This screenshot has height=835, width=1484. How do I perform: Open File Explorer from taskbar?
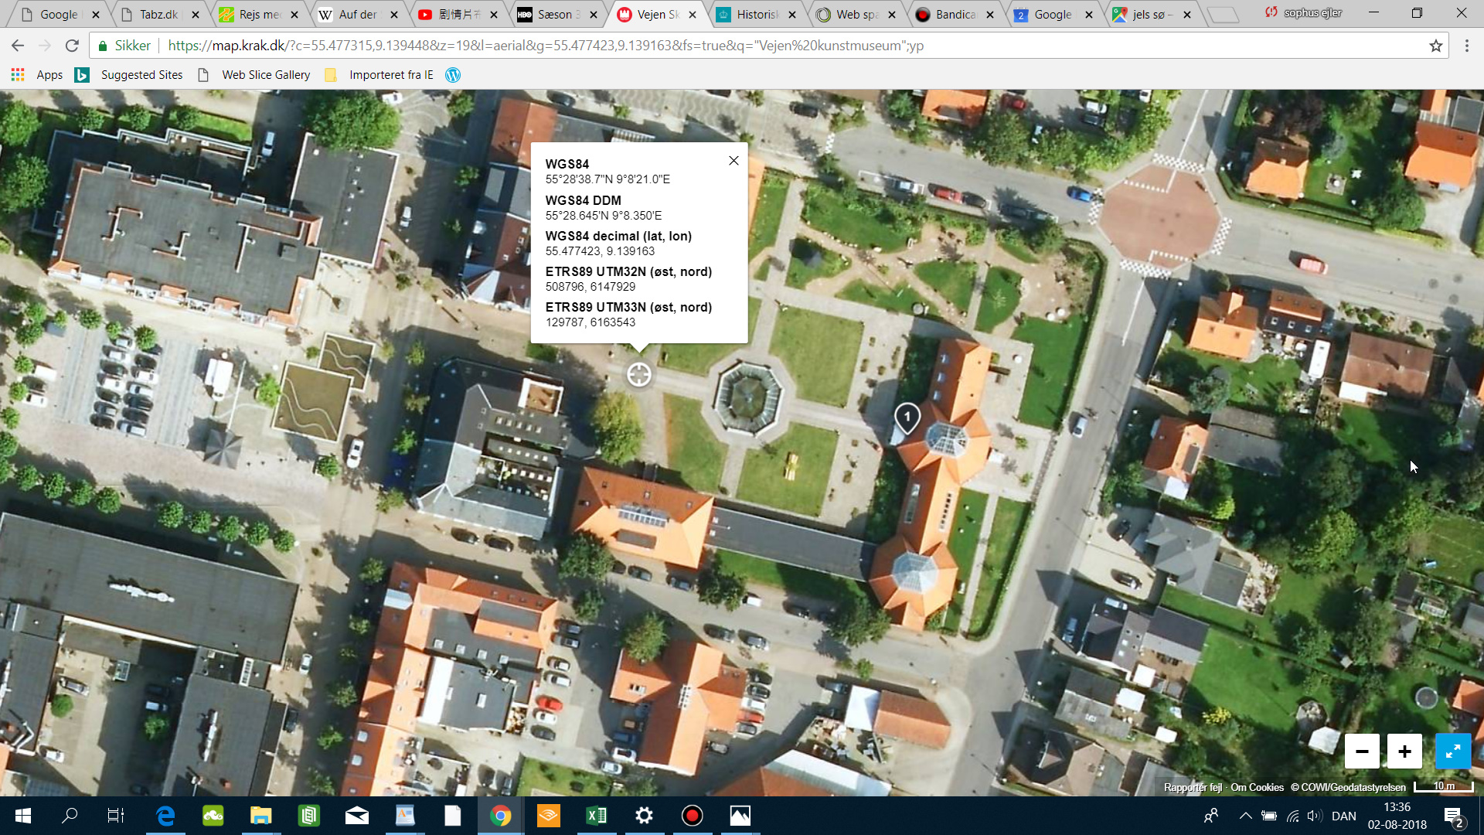click(260, 816)
